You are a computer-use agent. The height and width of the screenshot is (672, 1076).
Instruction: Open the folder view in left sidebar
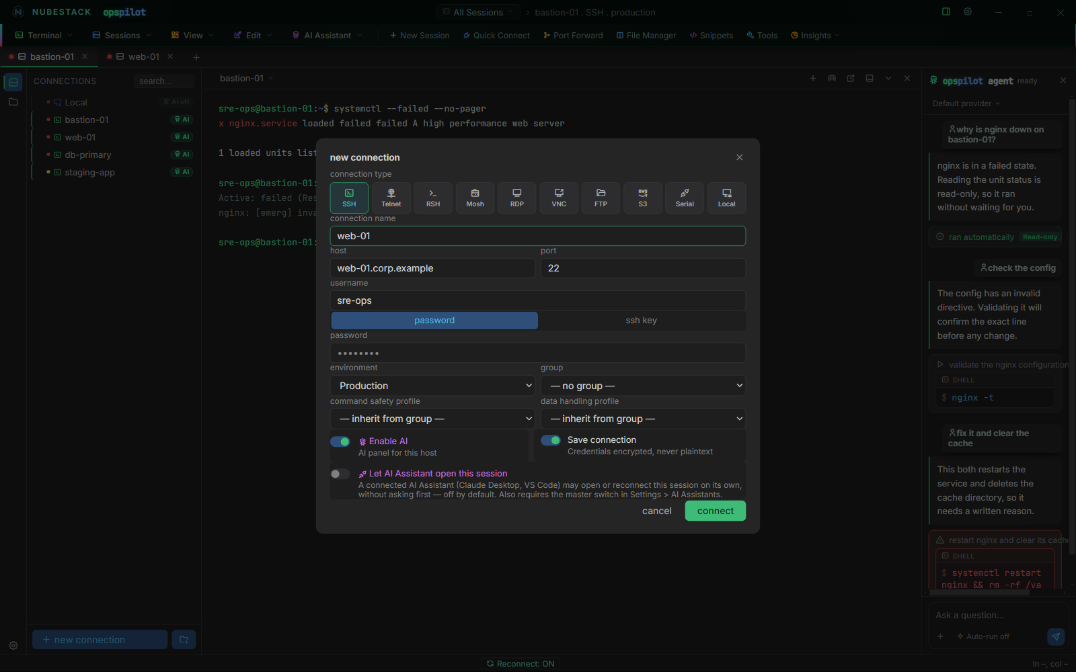click(13, 102)
